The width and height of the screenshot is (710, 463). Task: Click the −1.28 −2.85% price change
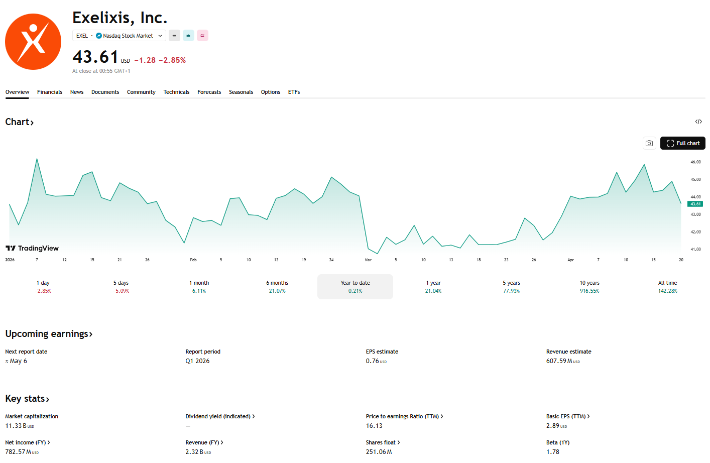coord(160,60)
